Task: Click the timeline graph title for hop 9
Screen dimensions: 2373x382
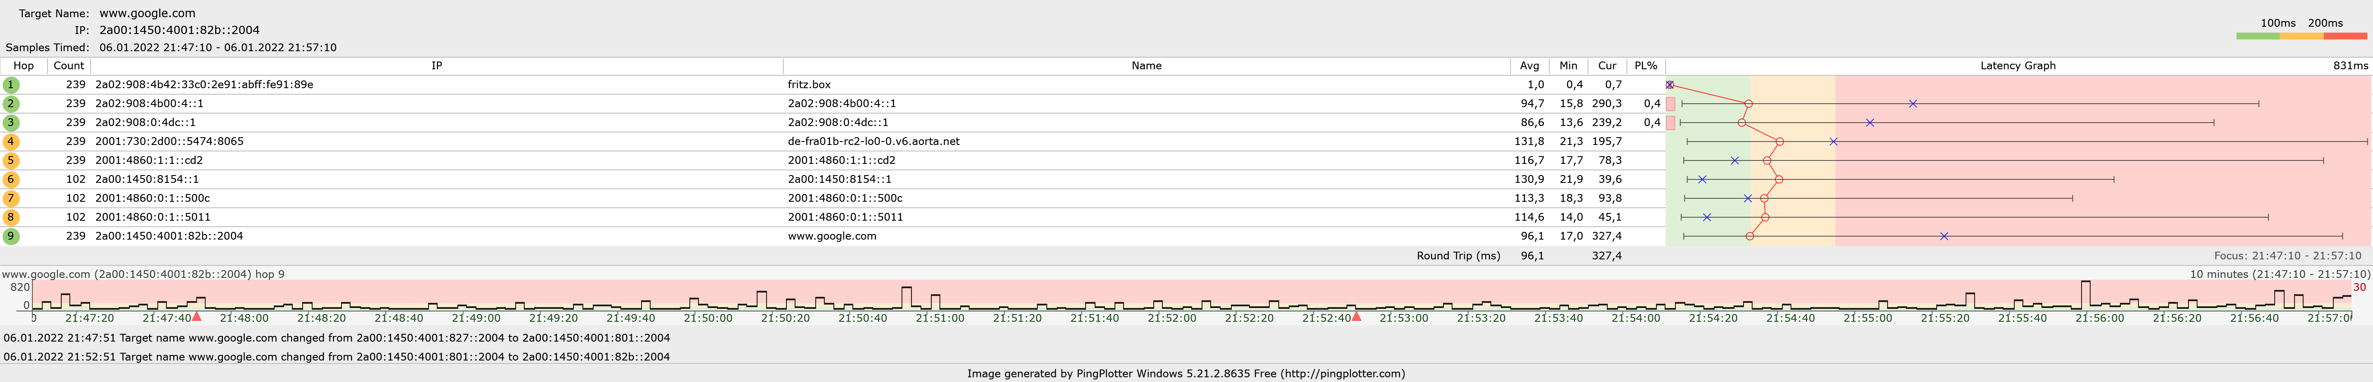Action: click(x=143, y=274)
